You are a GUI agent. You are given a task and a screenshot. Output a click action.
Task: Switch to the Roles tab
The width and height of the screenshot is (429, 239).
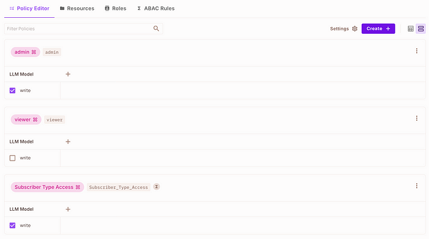click(115, 9)
